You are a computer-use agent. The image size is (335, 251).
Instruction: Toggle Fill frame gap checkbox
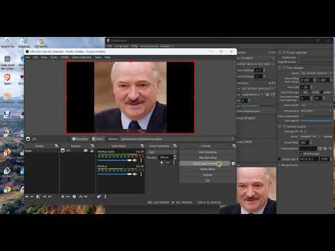(301, 154)
